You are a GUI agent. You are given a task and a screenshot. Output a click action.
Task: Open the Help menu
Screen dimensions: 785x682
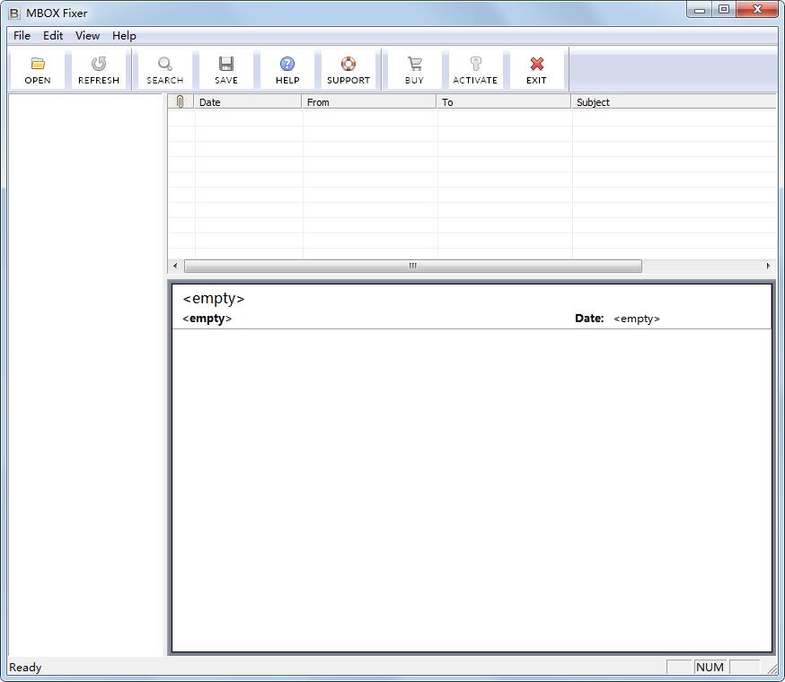[x=124, y=35]
